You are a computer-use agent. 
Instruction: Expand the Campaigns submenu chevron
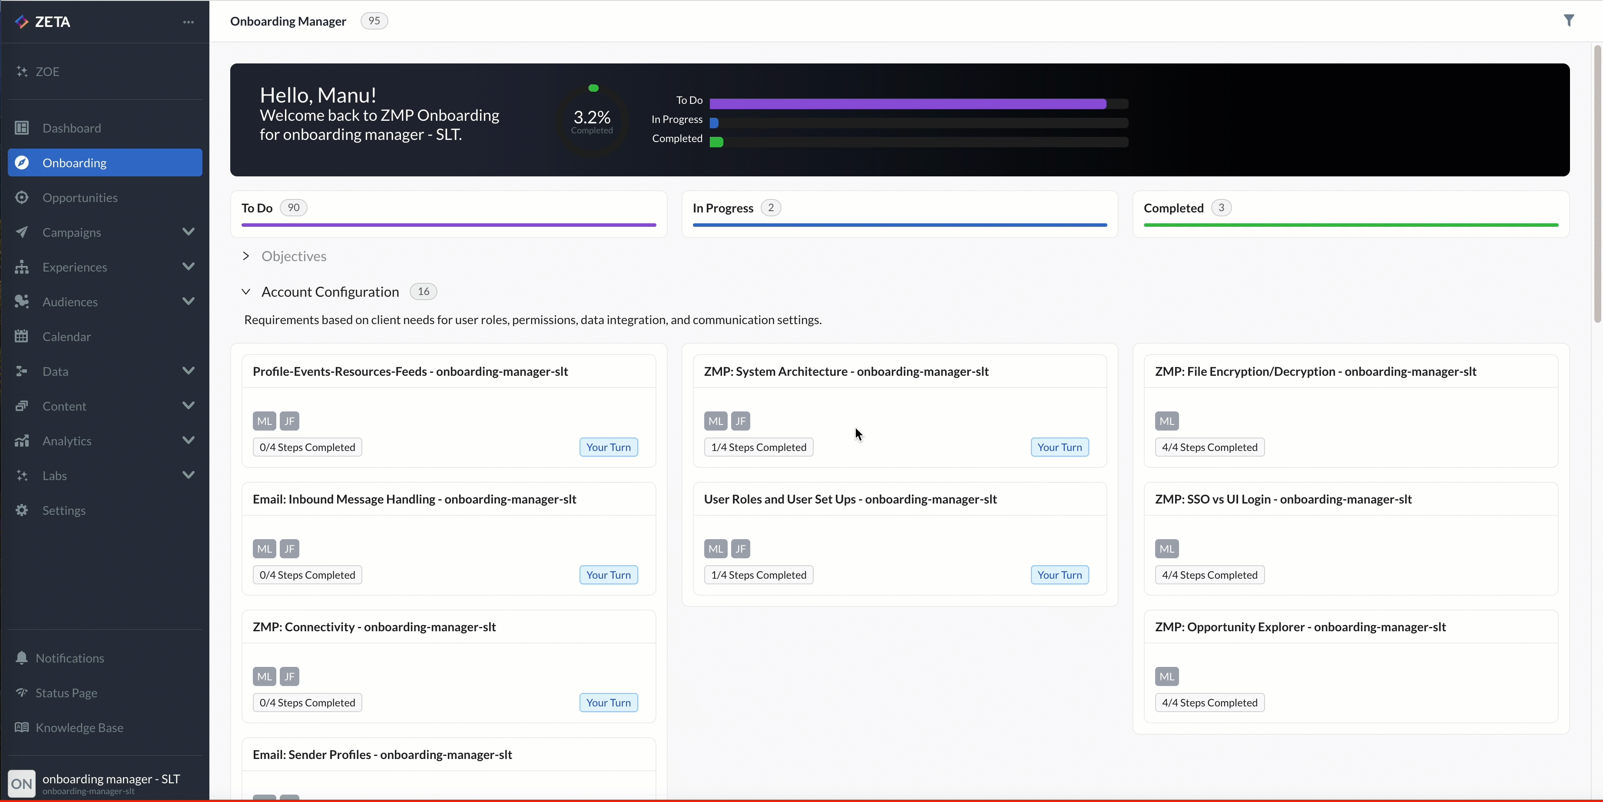click(189, 232)
